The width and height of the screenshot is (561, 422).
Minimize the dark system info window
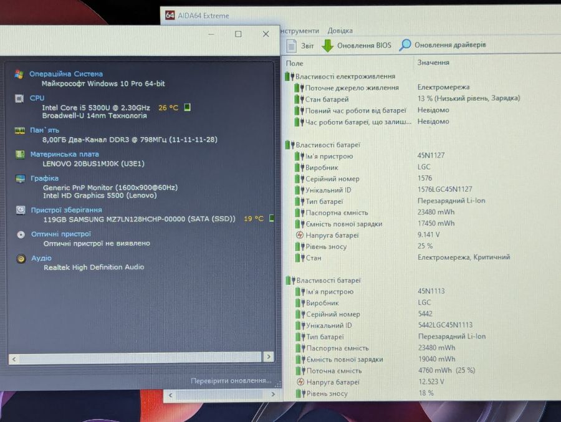click(211, 34)
